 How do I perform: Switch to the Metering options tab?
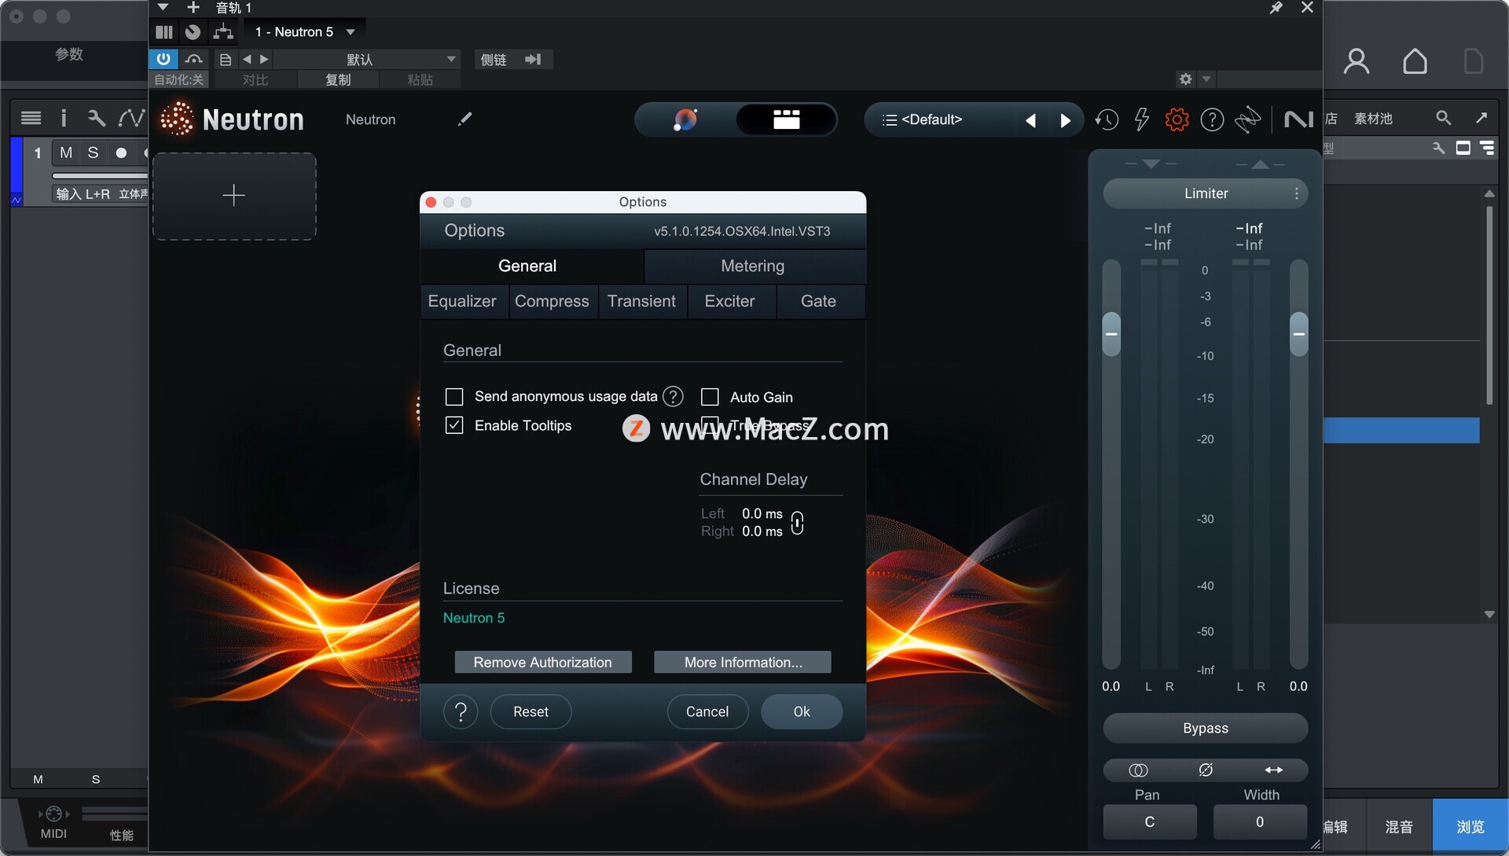pyautogui.click(x=753, y=266)
